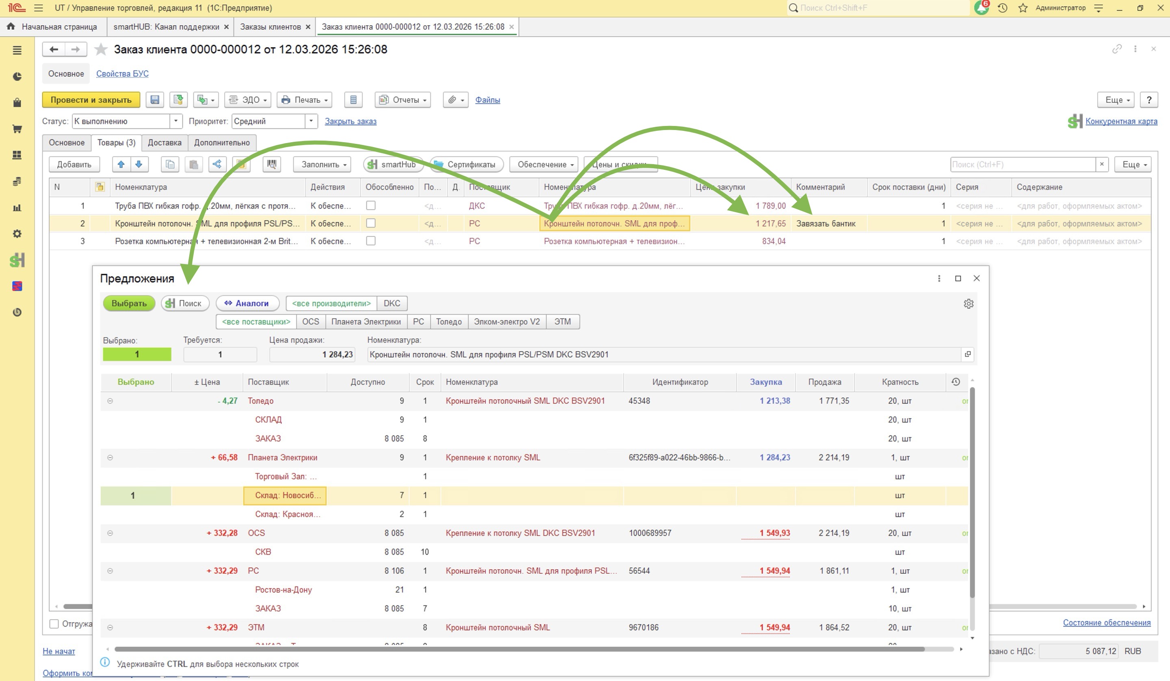Click Провести и закрыть button
Image resolution: width=1170 pixels, height=681 pixels.
pos(91,100)
